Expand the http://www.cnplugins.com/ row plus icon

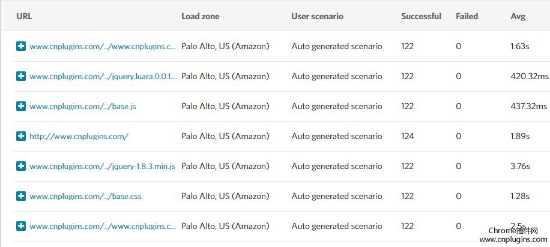[21, 136]
